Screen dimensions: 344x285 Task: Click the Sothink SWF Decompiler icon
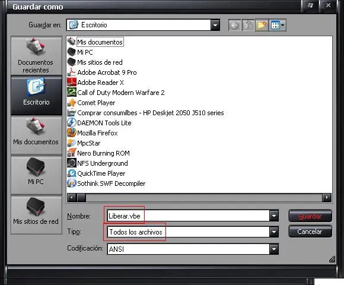coord(72,183)
